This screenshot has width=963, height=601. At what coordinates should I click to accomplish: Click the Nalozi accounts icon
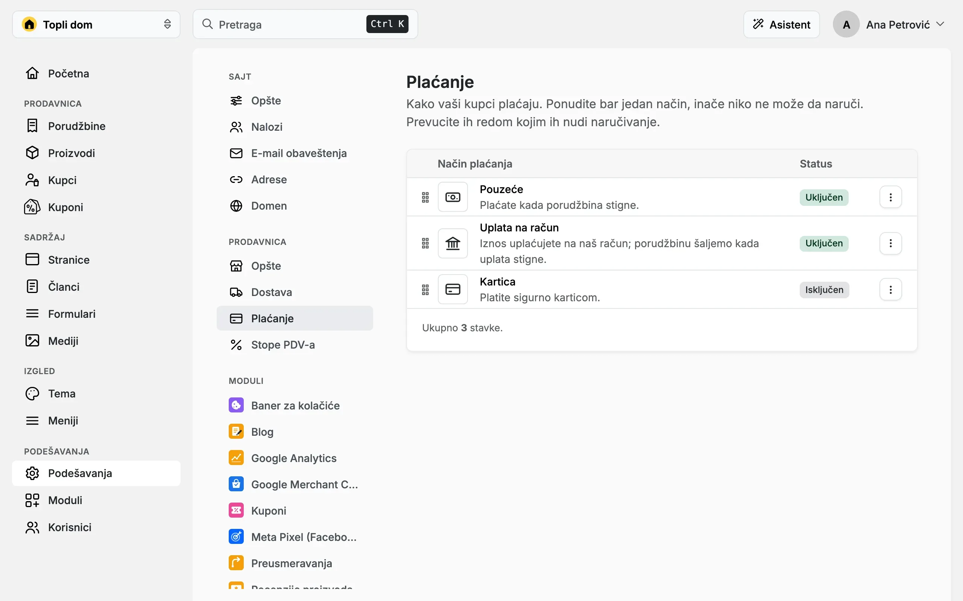(x=236, y=127)
